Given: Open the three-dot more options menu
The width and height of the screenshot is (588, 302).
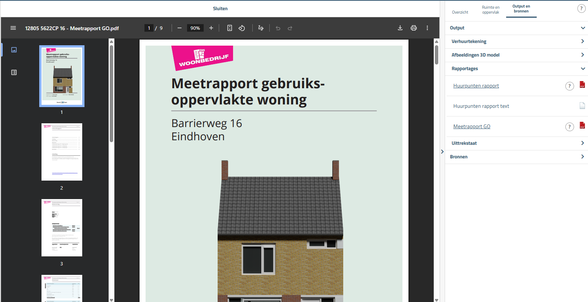Looking at the screenshot, I should [427, 28].
